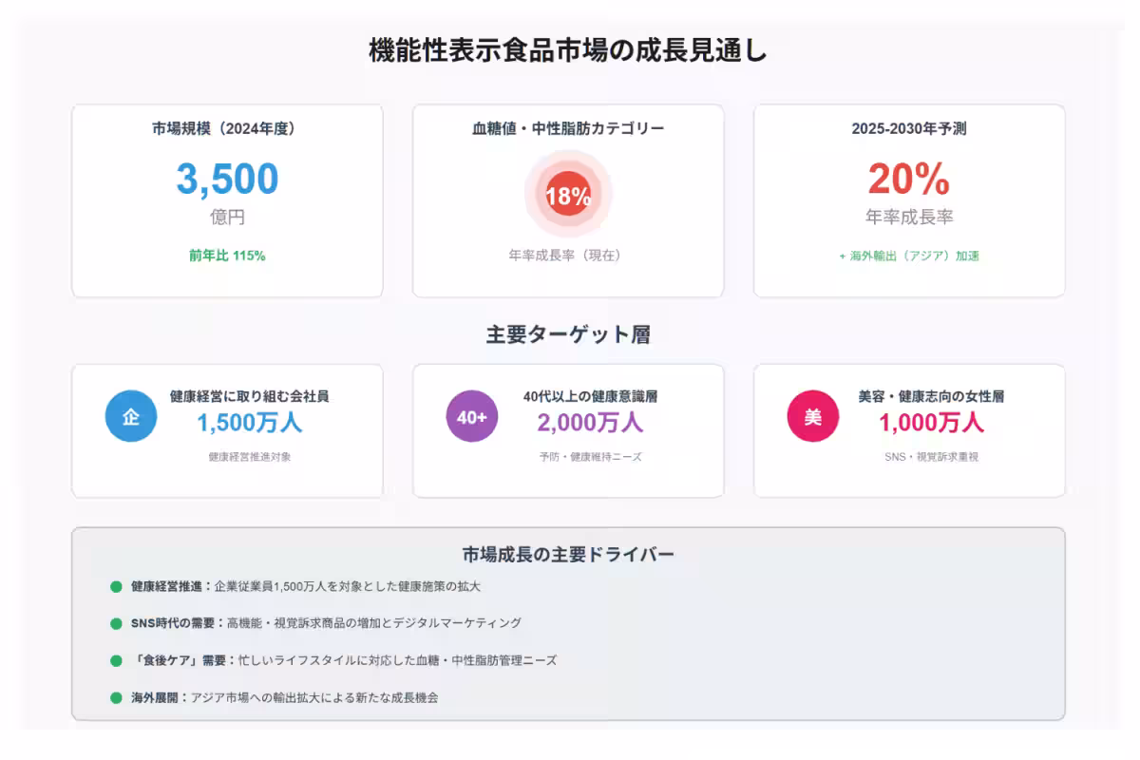This screenshot has height=760, width=1140.
Task: Click the pink 美 circle icon
Action: pyautogui.click(x=813, y=416)
